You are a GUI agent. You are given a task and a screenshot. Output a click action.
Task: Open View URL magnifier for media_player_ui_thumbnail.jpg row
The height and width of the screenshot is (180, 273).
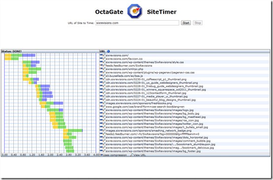point(104,96)
